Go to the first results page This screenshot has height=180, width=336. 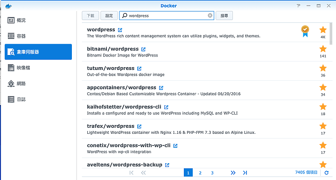tap(131, 173)
